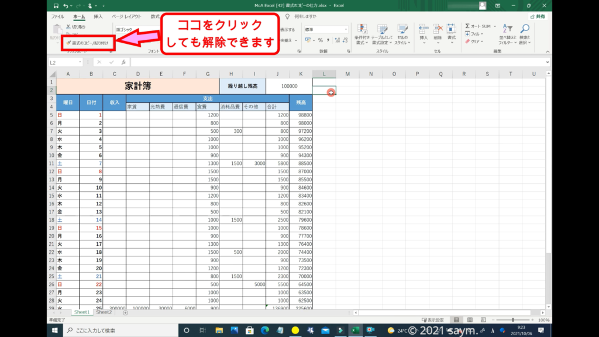Click the Insert Function fx button
The width and height of the screenshot is (599, 337).
tap(123, 62)
